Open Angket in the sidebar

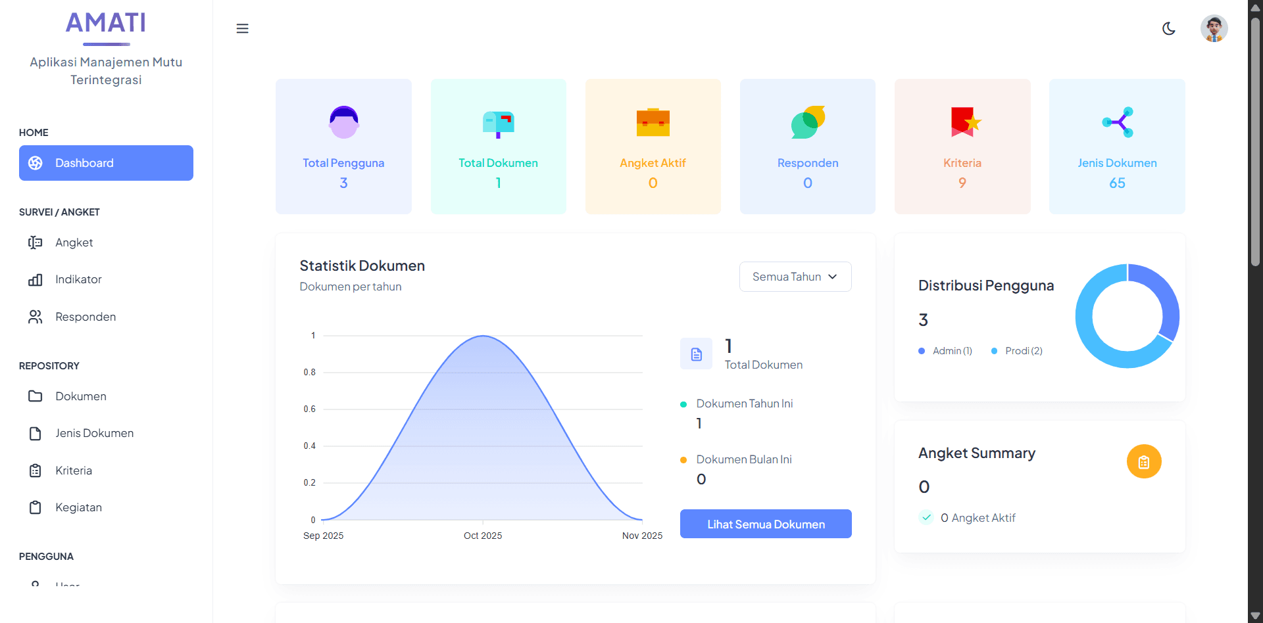click(74, 242)
